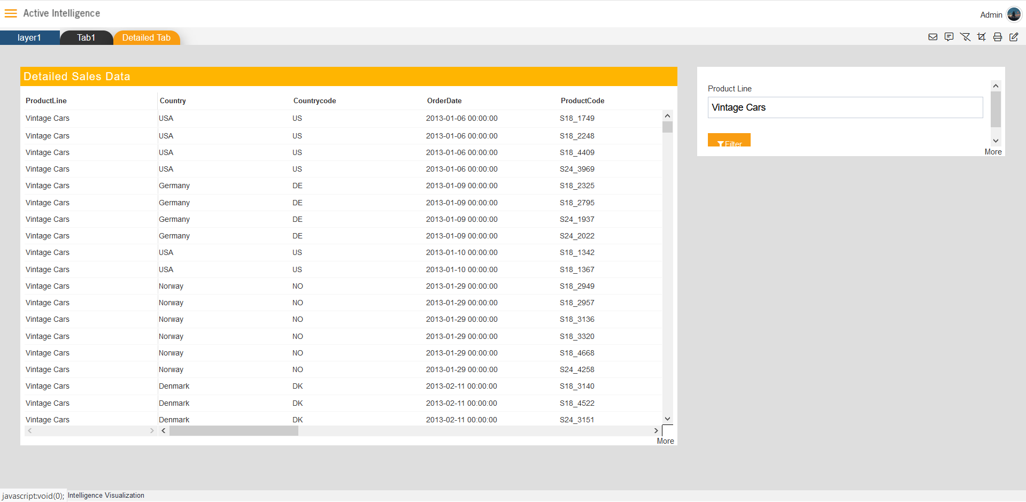Click filter panel scroll up arrow
The height and width of the screenshot is (502, 1026).
[x=996, y=86]
